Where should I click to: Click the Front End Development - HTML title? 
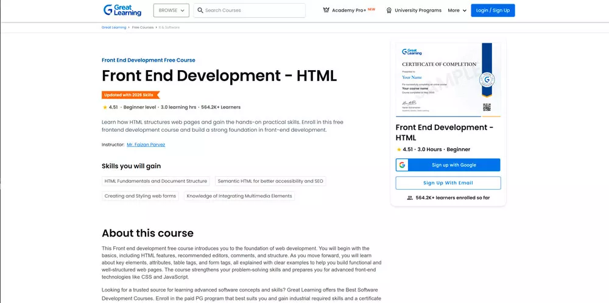click(219, 76)
